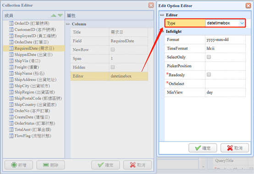The image size is (254, 174).
Task: Click the OrderDate column icon
Action: pos(11,42)
